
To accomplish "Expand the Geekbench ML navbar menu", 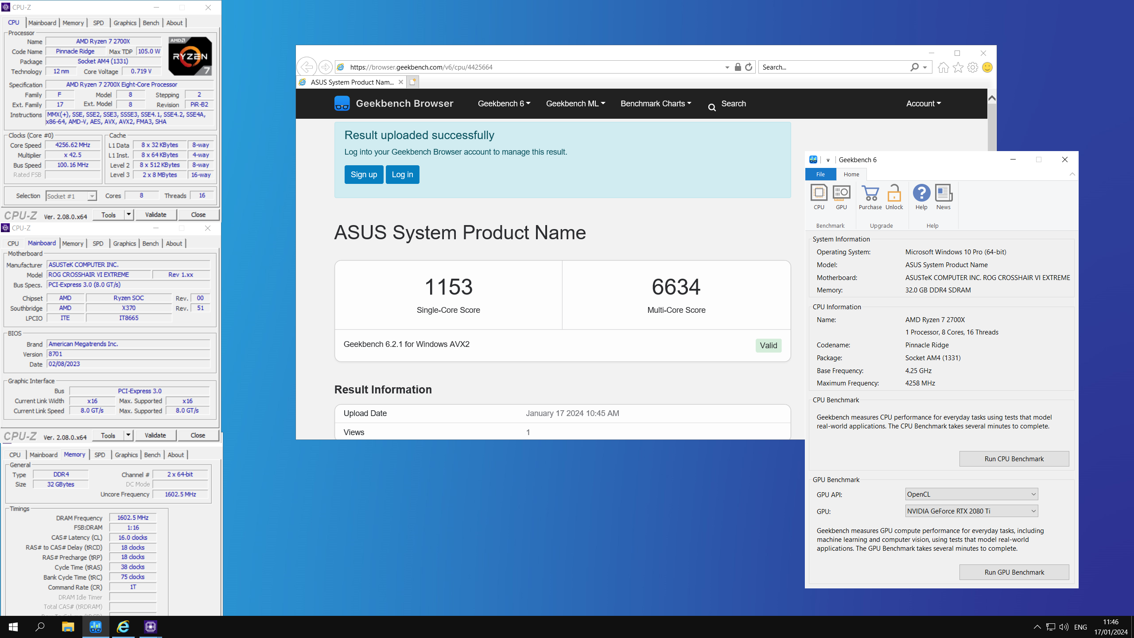I will click(x=575, y=103).
